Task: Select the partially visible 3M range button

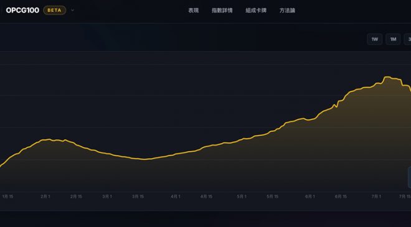Action: click(408, 39)
